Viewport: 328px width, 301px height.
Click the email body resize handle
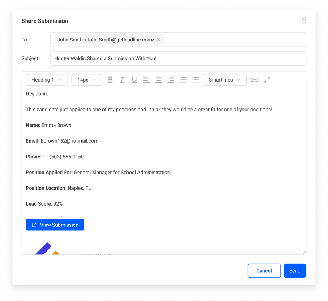click(305, 252)
